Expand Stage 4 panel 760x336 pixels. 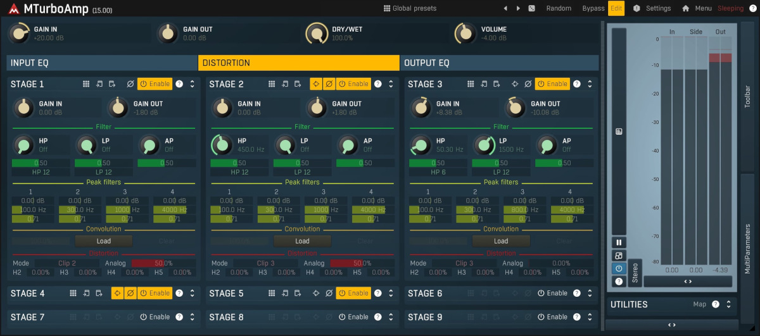point(193,294)
